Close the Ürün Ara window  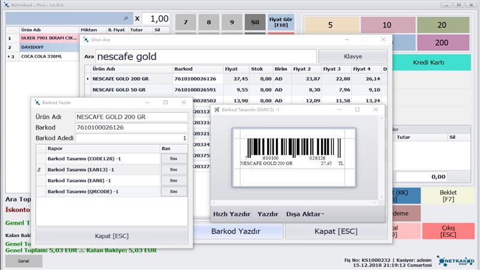point(383,40)
